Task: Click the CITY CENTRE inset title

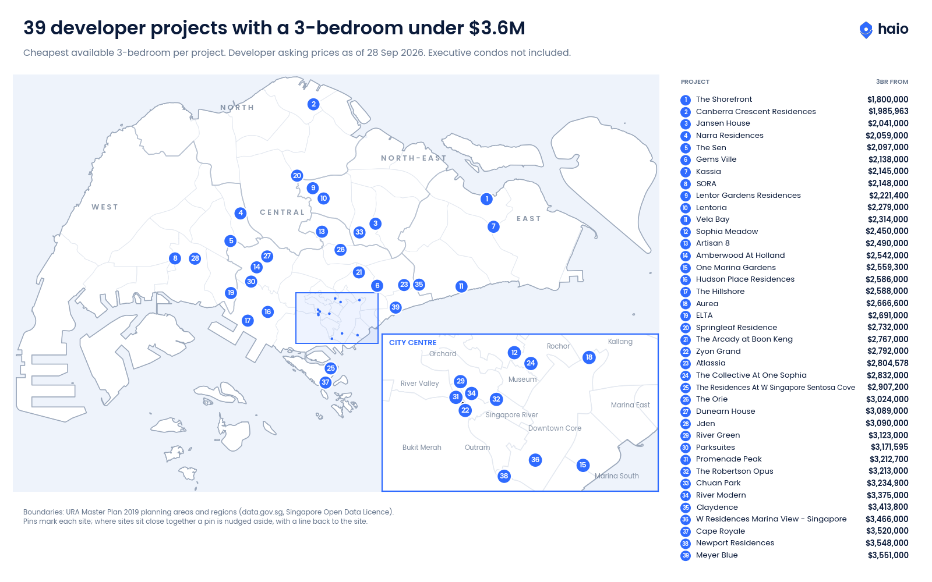Action: point(412,343)
